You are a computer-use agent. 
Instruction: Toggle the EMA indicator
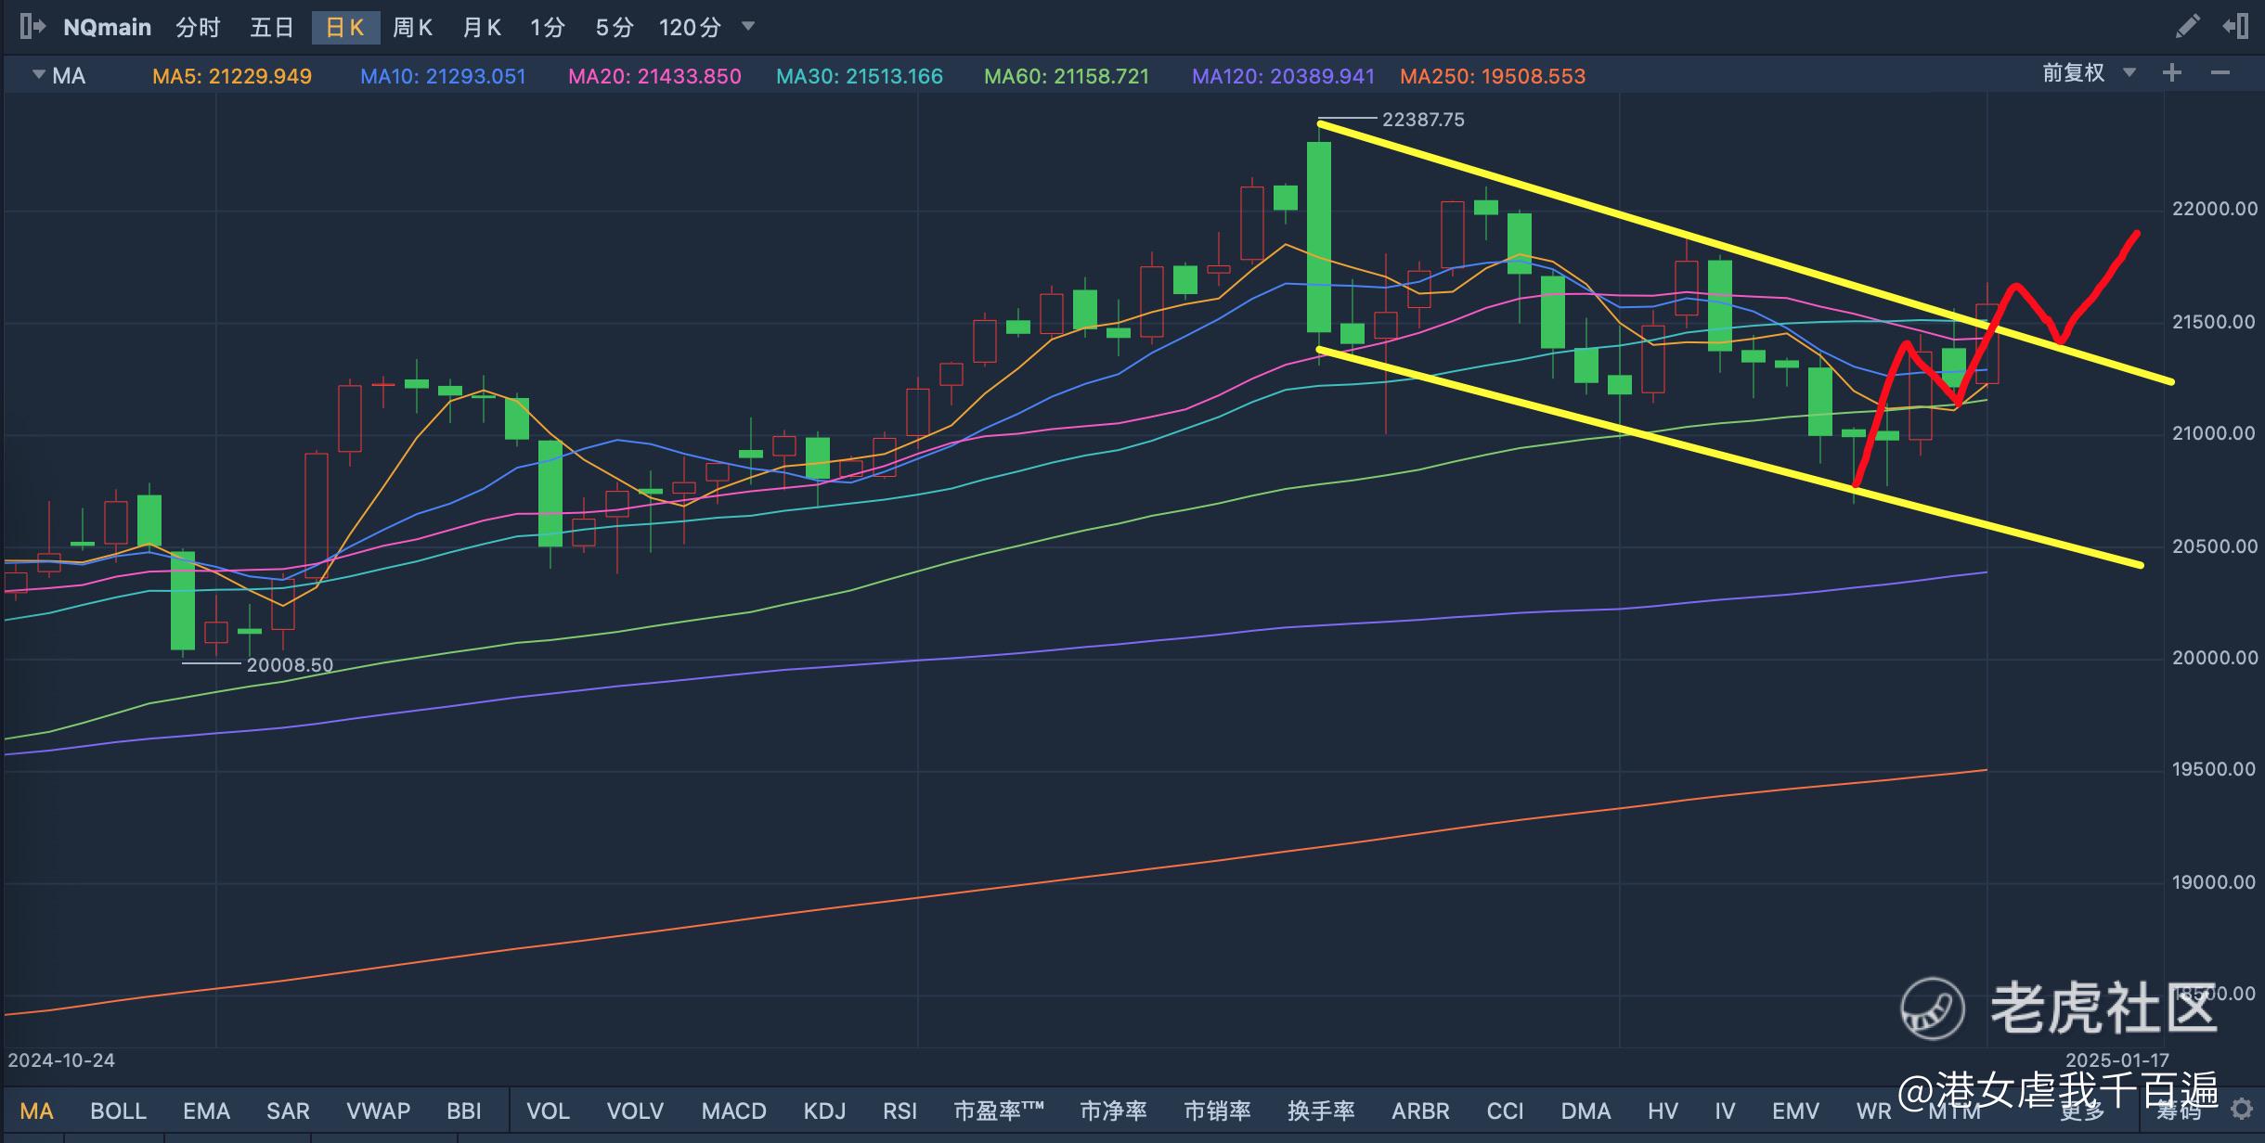[206, 1111]
